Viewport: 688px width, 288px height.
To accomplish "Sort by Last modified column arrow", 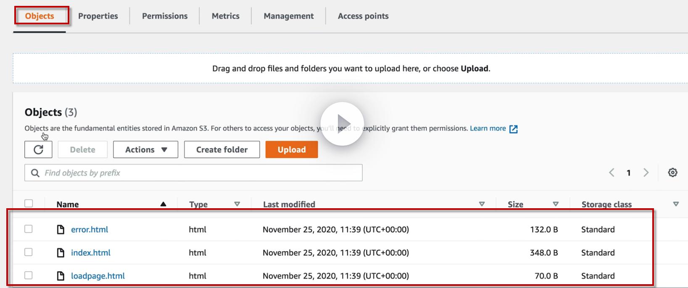I will pyautogui.click(x=482, y=204).
